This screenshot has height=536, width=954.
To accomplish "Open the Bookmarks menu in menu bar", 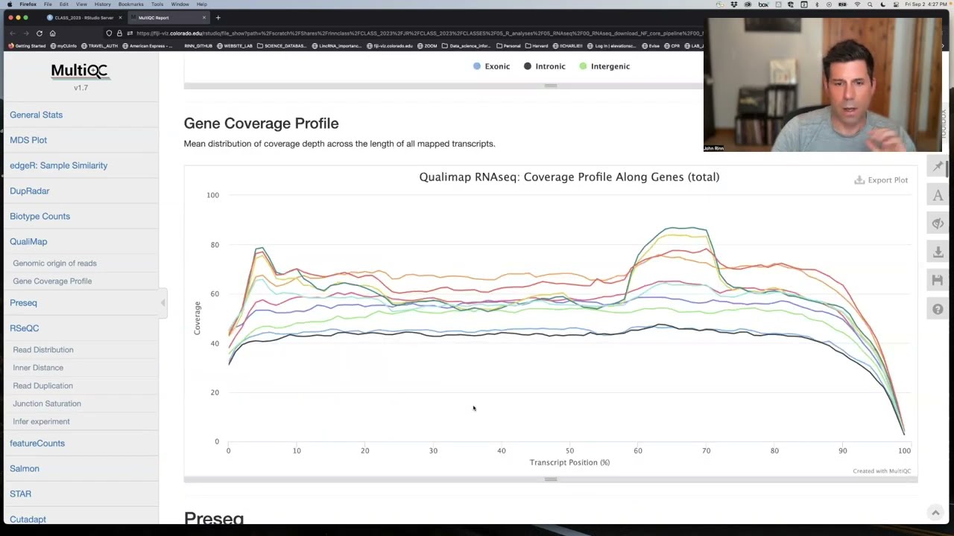I will tap(130, 4).
